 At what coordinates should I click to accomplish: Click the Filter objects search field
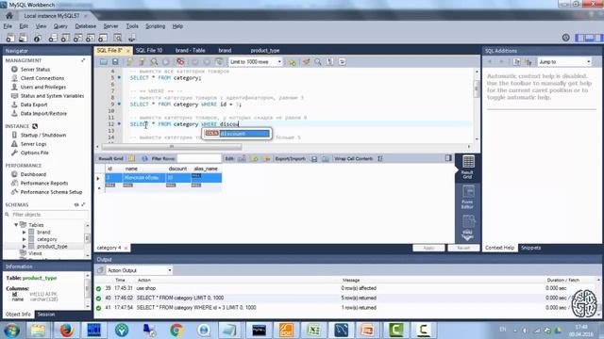(48, 215)
